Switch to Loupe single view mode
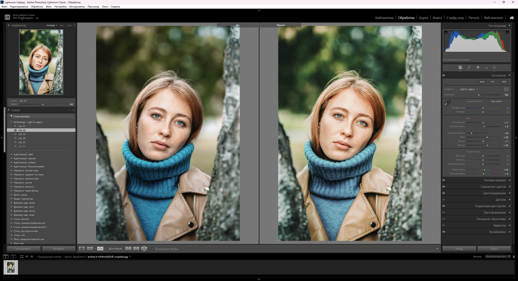518x281 pixels. [x=82, y=249]
